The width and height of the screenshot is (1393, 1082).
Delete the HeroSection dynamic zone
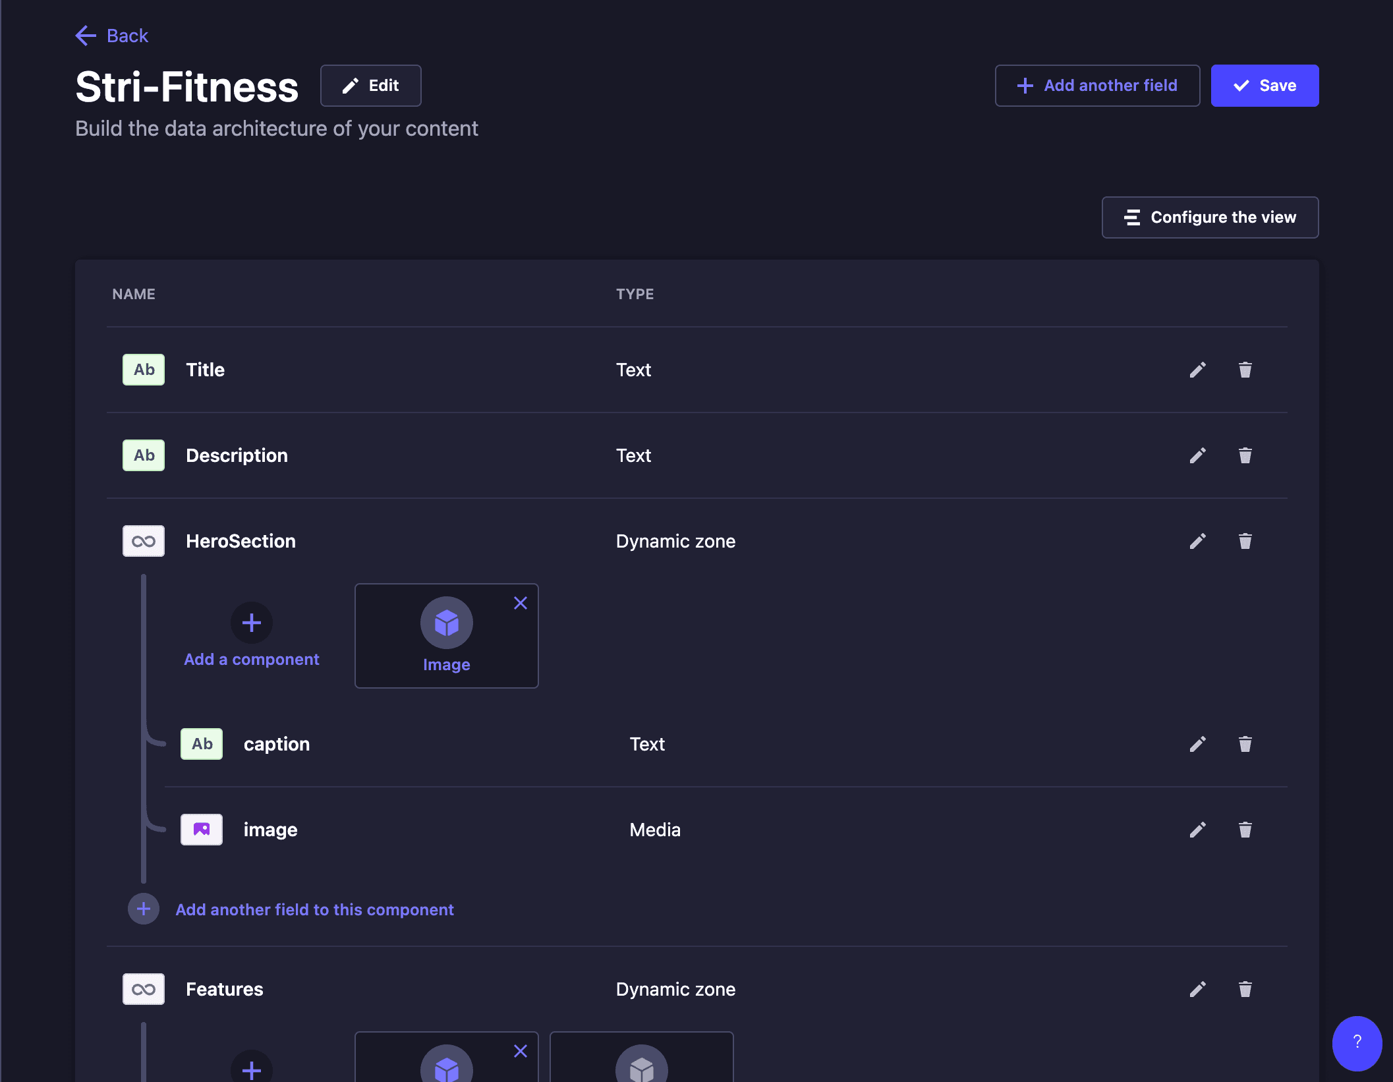point(1245,541)
